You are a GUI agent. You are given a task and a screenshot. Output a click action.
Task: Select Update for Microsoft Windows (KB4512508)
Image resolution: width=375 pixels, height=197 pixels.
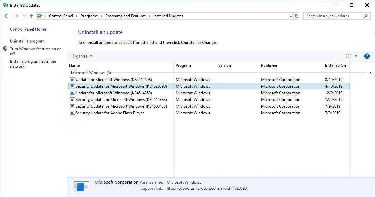[209, 79]
